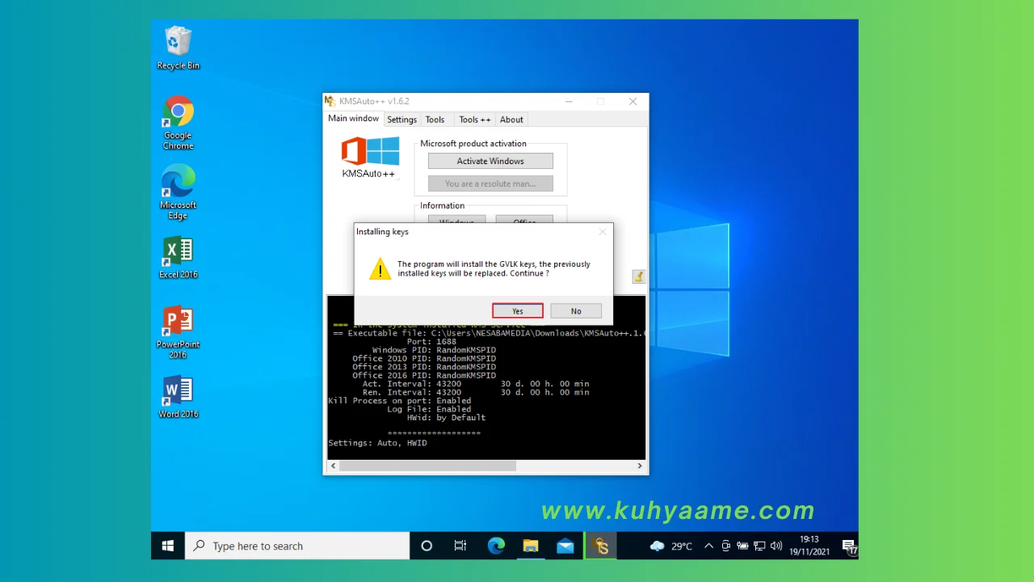Click the console scrollbar right arrow
This screenshot has width=1034, height=582.
(640, 466)
